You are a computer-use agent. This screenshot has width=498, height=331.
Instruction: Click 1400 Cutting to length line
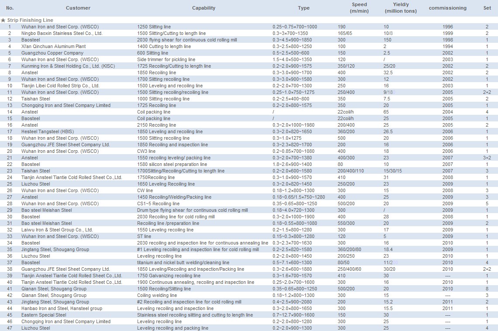[164, 46]
